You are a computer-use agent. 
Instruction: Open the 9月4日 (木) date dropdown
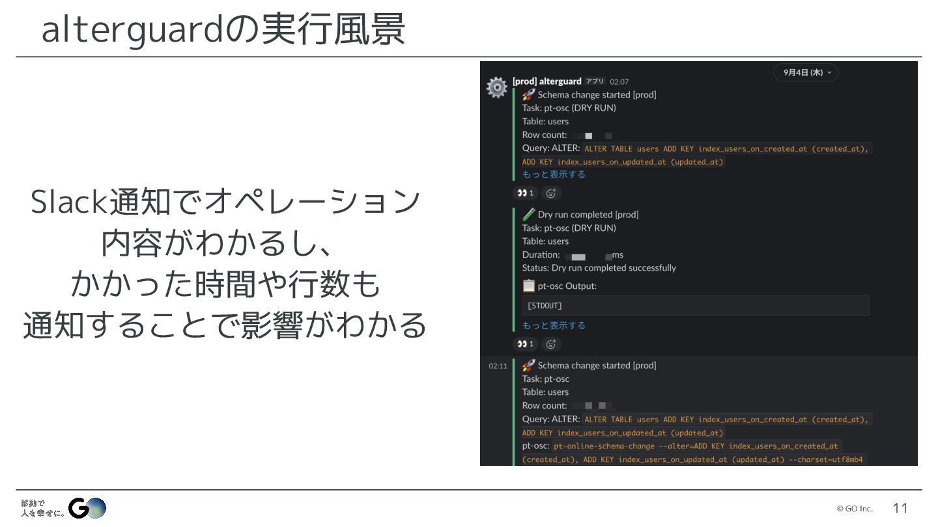(x=806, y=72)
